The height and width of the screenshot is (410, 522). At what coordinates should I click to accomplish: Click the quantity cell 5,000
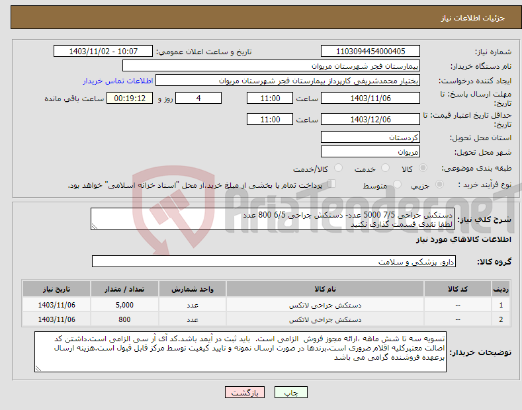pyautogui.click(x=124, y=305)
